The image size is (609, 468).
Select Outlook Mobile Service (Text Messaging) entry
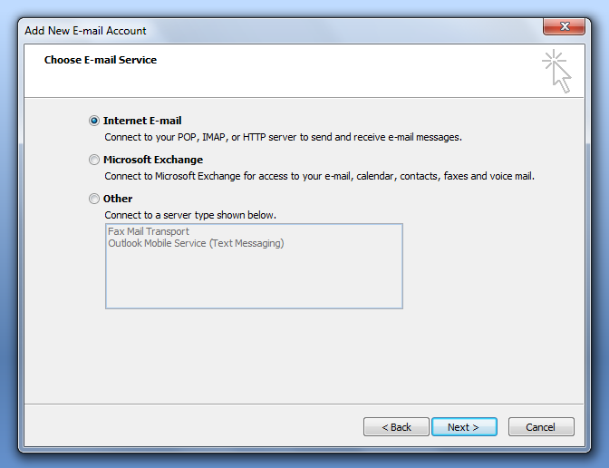point(196,243)
